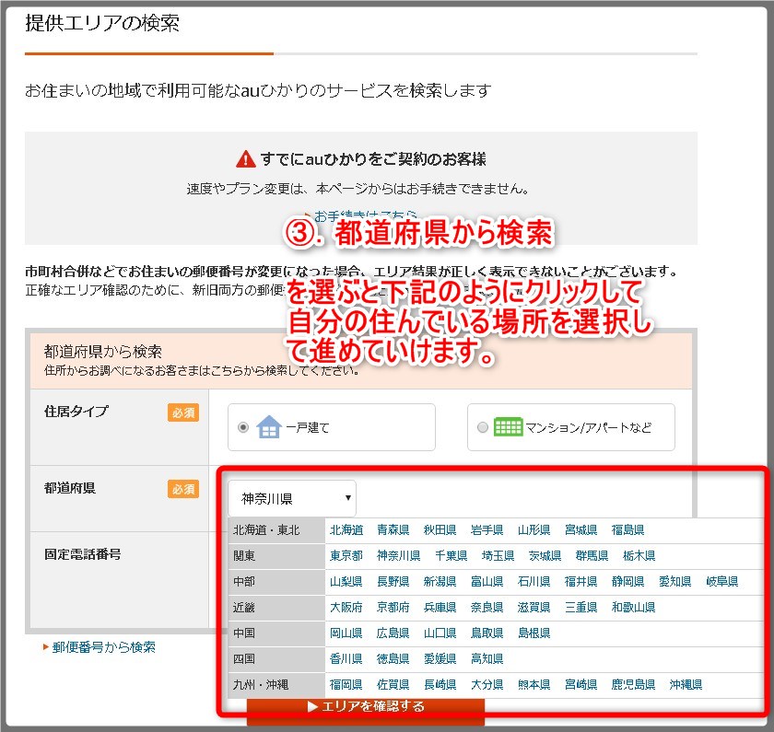Screen dimensions: 774x732
Task: Pick 石川県 in the 中部 row
Action: click(x=534, y=581)
